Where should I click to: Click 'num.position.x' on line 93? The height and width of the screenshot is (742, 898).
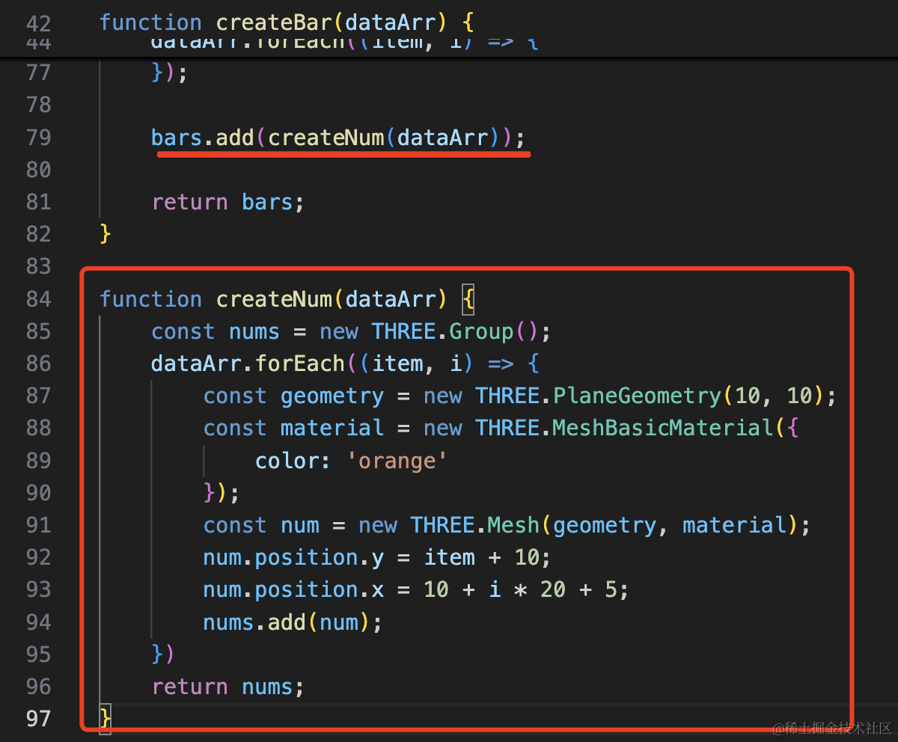[x=293, y=589]
